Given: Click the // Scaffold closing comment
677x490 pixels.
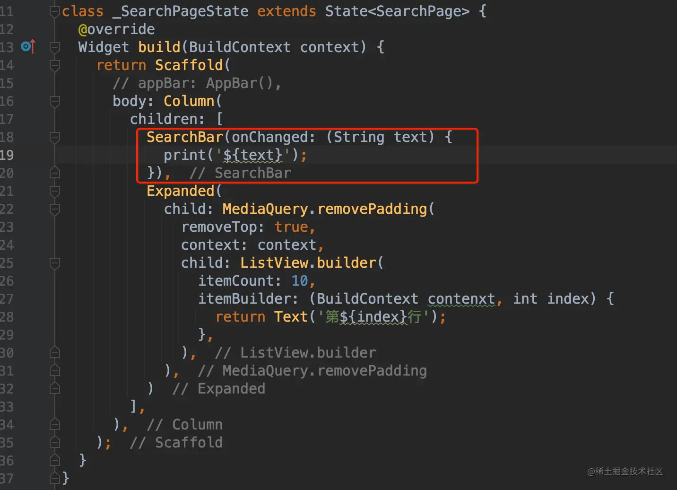Looking at the screenshot, I should pyautogui.click(x=176, y=443).
